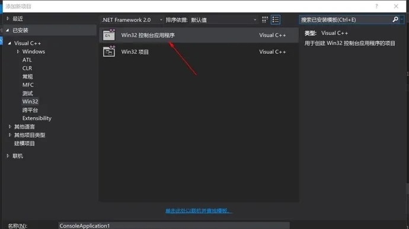409x229 pixels.
Task: Switch to medium icons list view
Action: point(276,20)
